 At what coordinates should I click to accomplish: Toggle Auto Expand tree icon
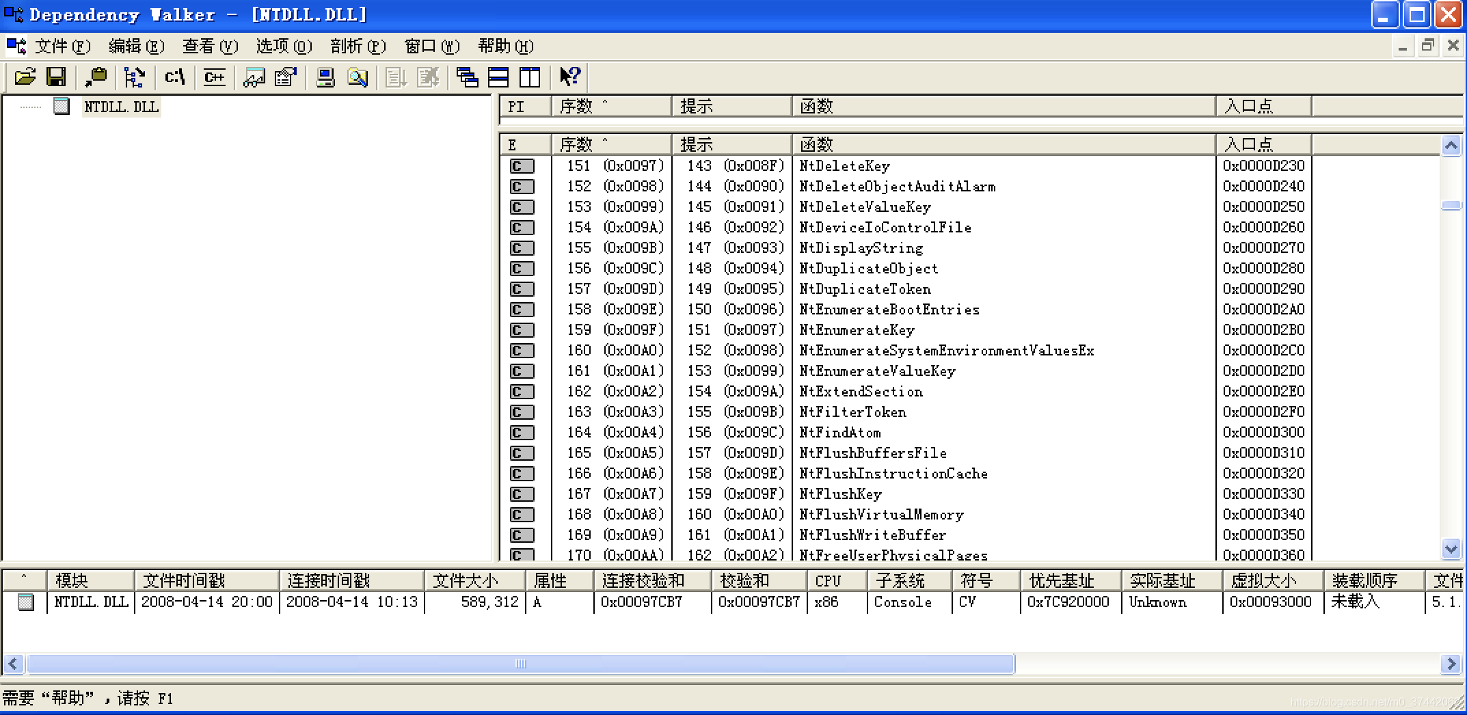tap(134, 77)
